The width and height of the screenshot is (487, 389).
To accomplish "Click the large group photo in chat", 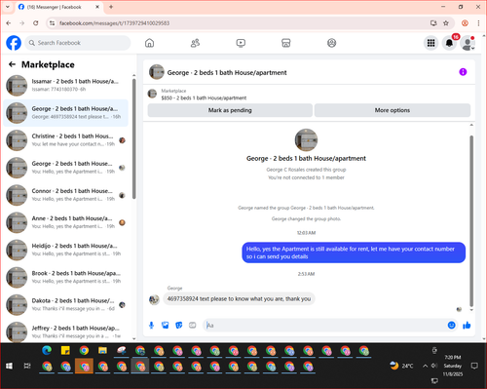I will click(x=306, y=140).
